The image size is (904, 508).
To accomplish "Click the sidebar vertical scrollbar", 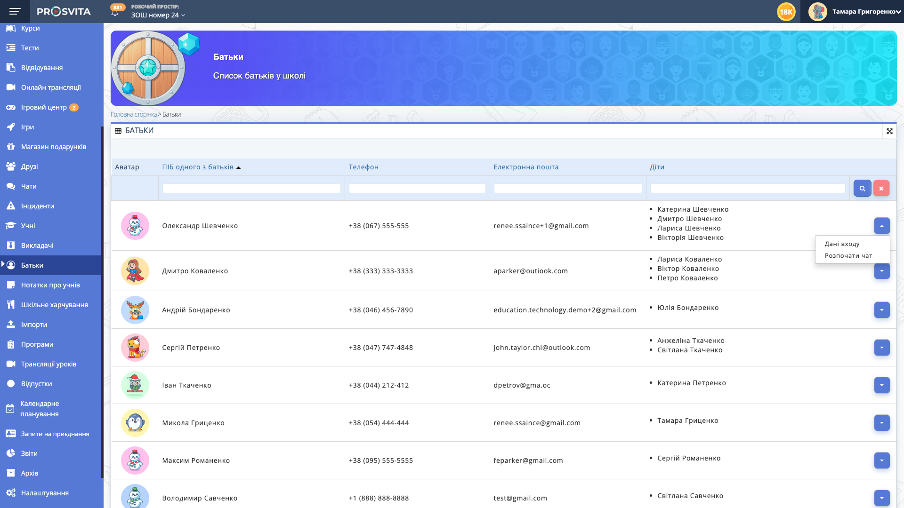I will pyautogui.click(x=102, y=301).
